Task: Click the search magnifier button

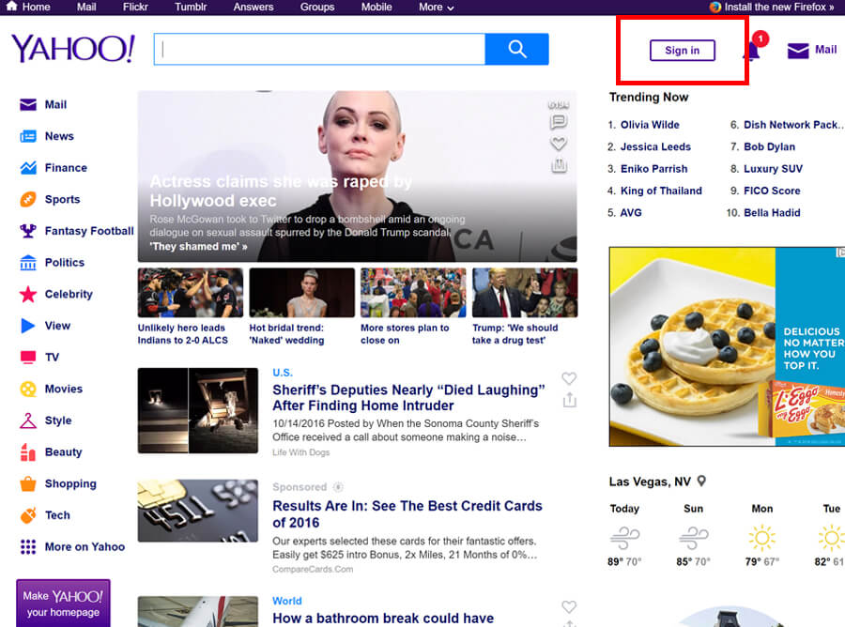Action: click(516, 49)
